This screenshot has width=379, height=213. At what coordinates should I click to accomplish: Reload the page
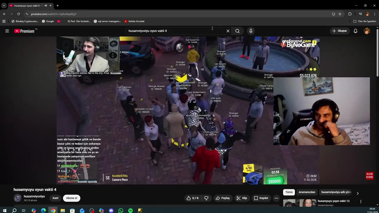(x=18, y=14)
